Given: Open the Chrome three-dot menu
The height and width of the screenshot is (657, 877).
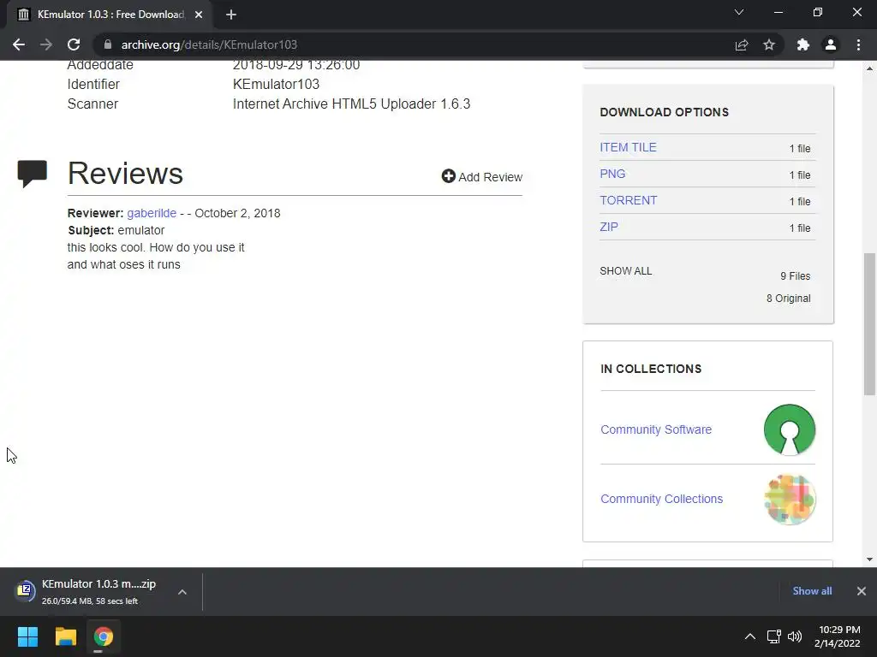Looking at the screenshot, I should coord(858,44).
